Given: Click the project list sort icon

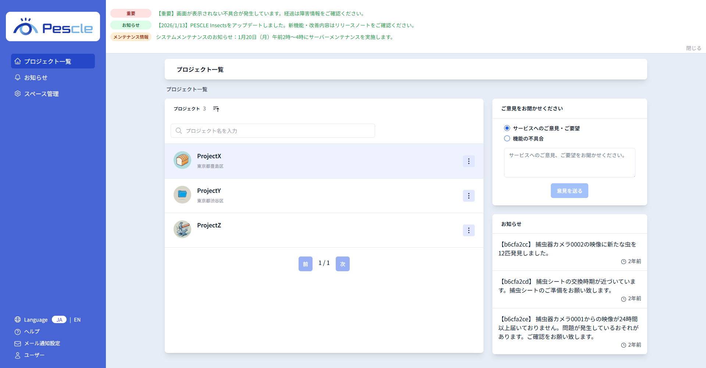Looking at the screenshot, I should coord(216,109).
